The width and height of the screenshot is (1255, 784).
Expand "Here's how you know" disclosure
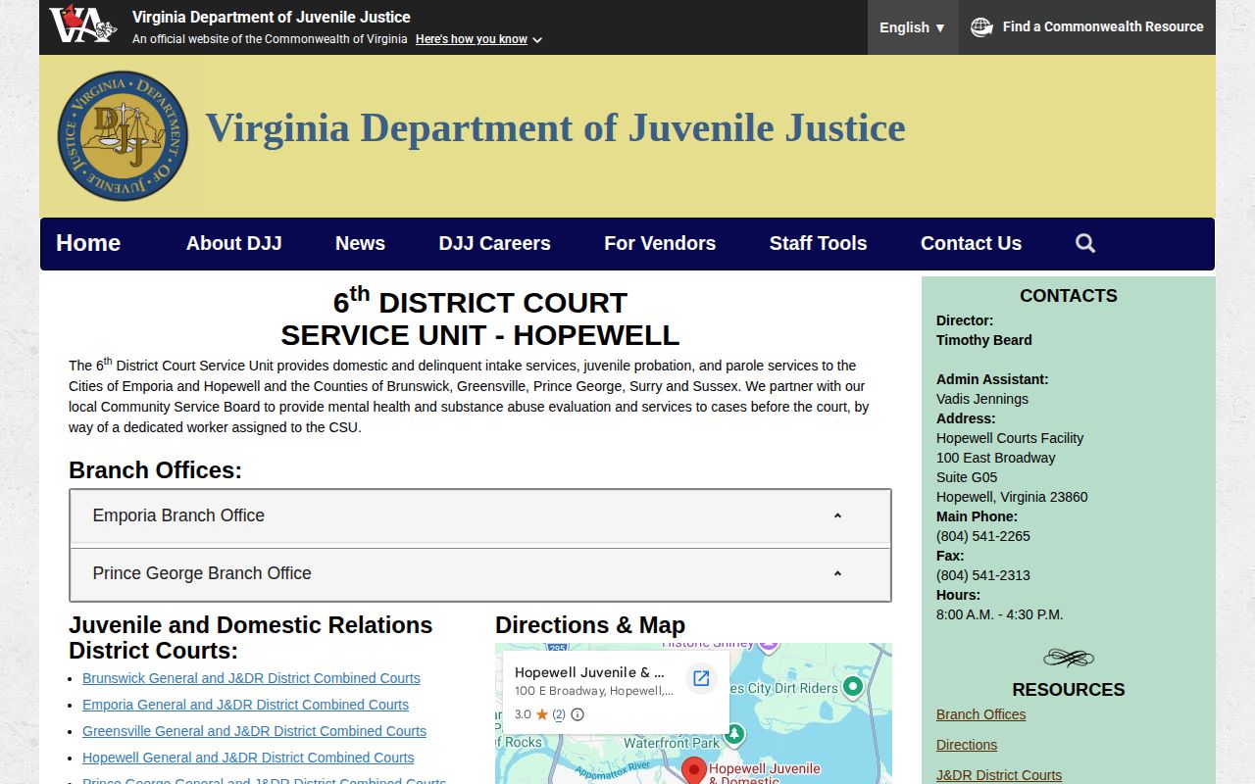[x=478, y=39]
